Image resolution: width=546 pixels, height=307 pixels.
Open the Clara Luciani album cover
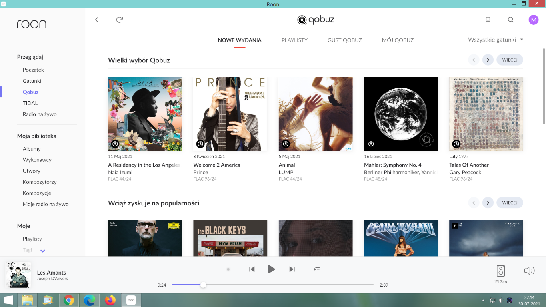[401, 238]
